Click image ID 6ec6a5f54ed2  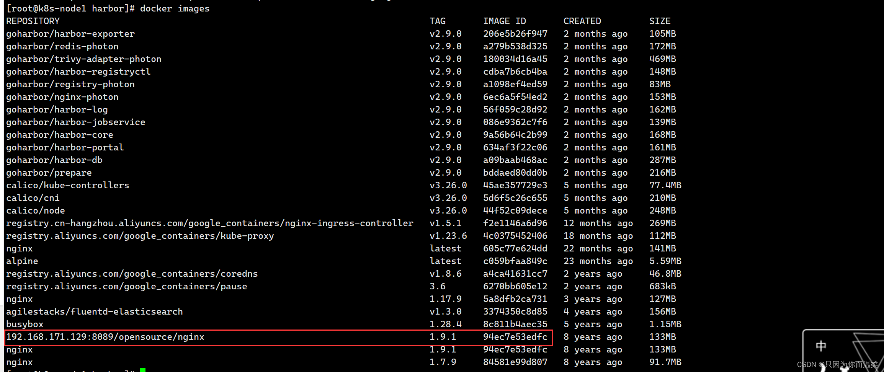(515, 97)
